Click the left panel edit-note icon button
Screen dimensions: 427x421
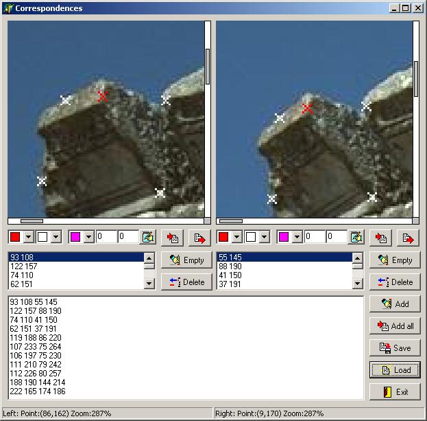tap(148, 237)
